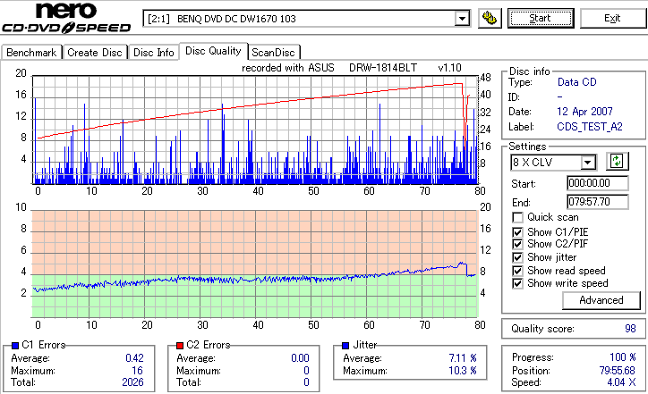Toggle the Show C2/PIF checkbox

coord(517,244)
